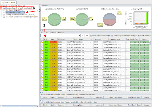This screenshot has height=107, width=152.
Task: Click the Single Function Diff Views folder icon
Action: pos(1,6)
